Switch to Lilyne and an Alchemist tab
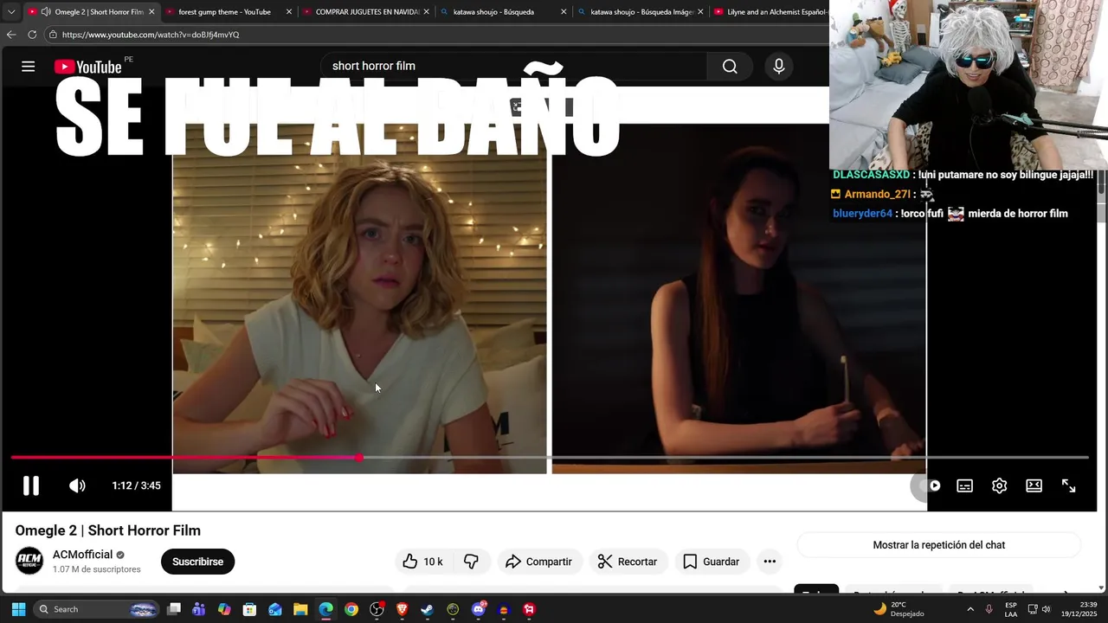The image size is (1108, 623). pyautogui.click(x=770, y=12)
